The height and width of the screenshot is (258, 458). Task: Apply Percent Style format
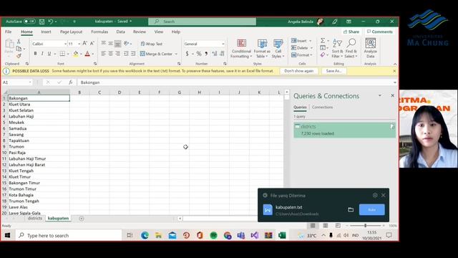[x=199, y=54]
